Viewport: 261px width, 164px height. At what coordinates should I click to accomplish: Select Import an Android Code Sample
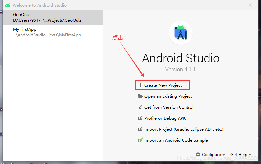[176, 140]
